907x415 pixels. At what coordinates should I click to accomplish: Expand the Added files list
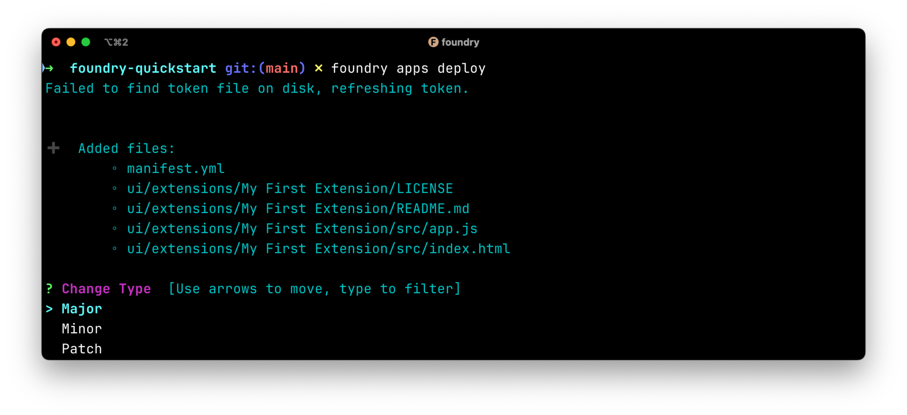[x=126, y=148]
